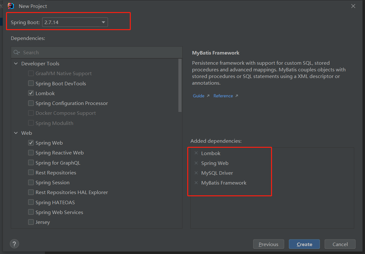Check Spring Configuration Processor
The image size is (365, 254).
click(x=31, y=103)
